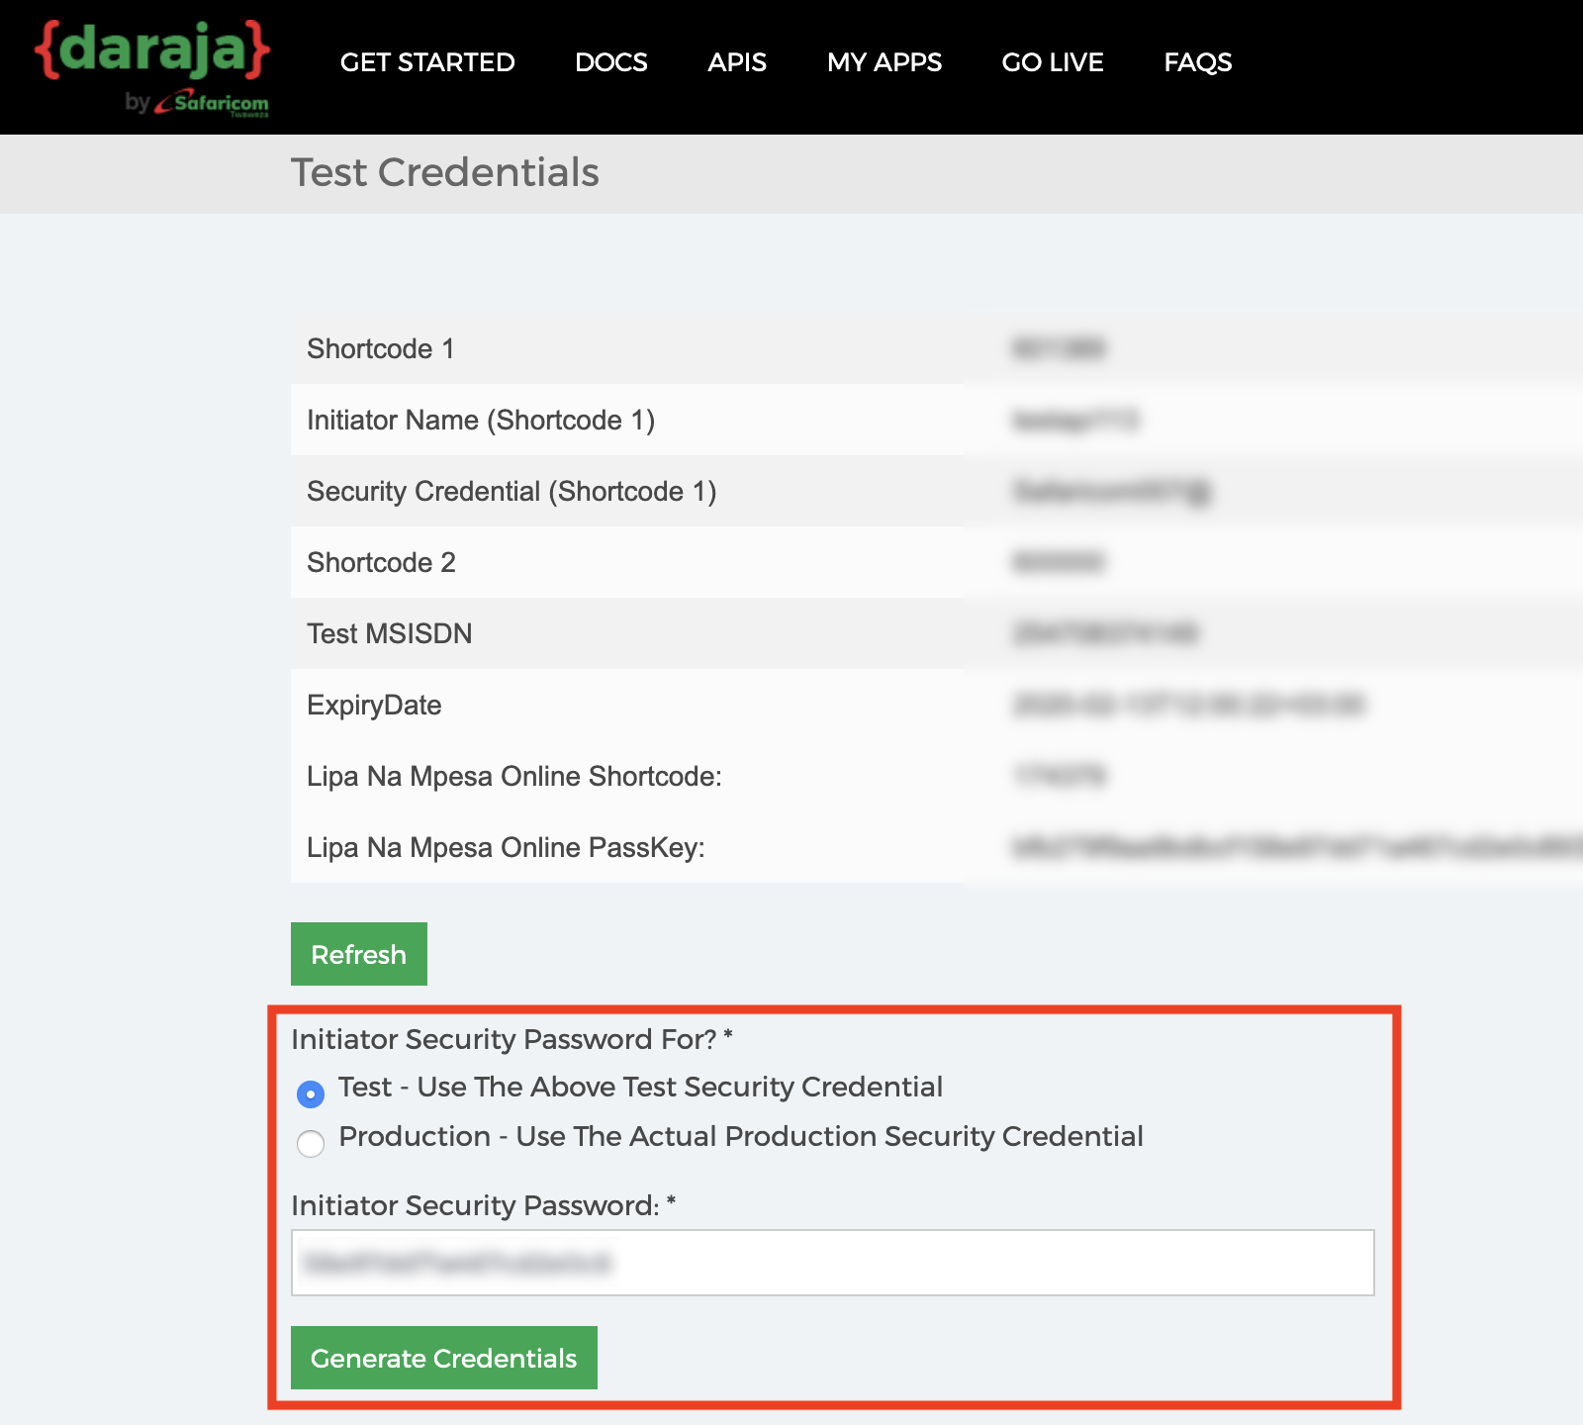This screenshot has height=1425, width=1583.
Task: Click the Test MSISDN row label
Action: coord(390,633)
